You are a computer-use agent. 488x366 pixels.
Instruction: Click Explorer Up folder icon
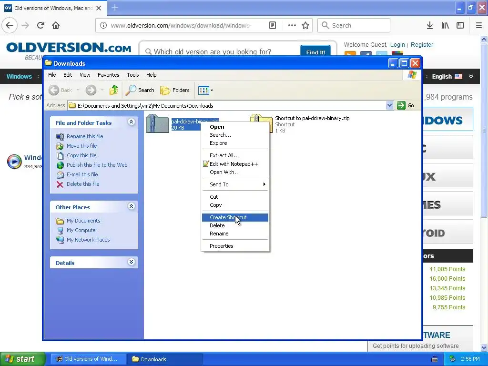pyautogui.click(x=113, y=90)
